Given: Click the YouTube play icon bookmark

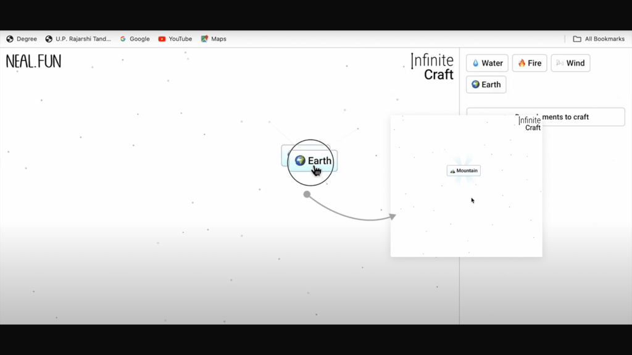Looking at the screenshot, I should 162,39.
